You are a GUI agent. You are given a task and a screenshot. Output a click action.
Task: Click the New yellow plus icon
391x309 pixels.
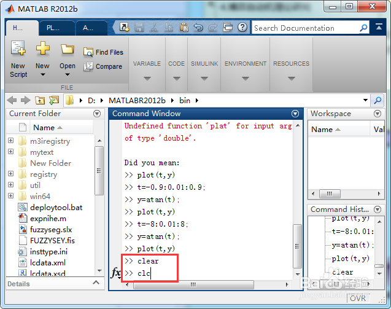click(x=42, y=48)
